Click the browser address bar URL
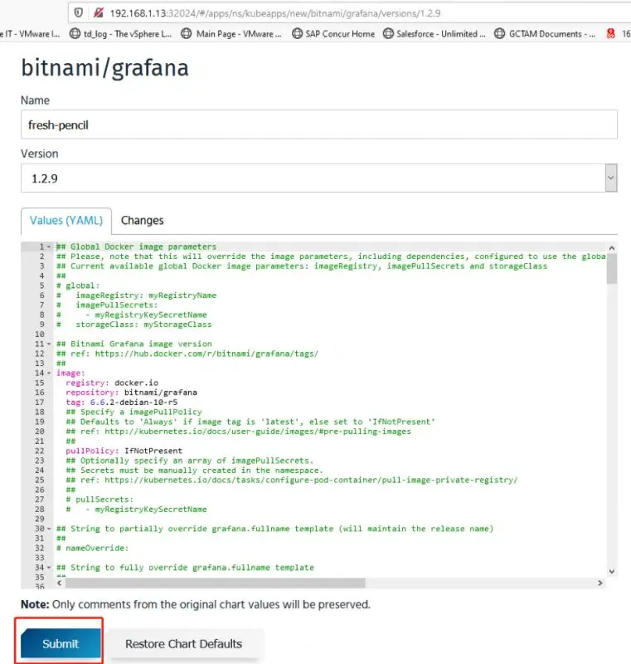Image resolution: width=631 pixels, height=664 pixels. click(275, 13)
